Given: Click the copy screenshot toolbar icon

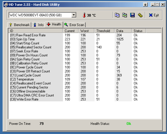Looking at the screenshot, I should tap(125, 15).
